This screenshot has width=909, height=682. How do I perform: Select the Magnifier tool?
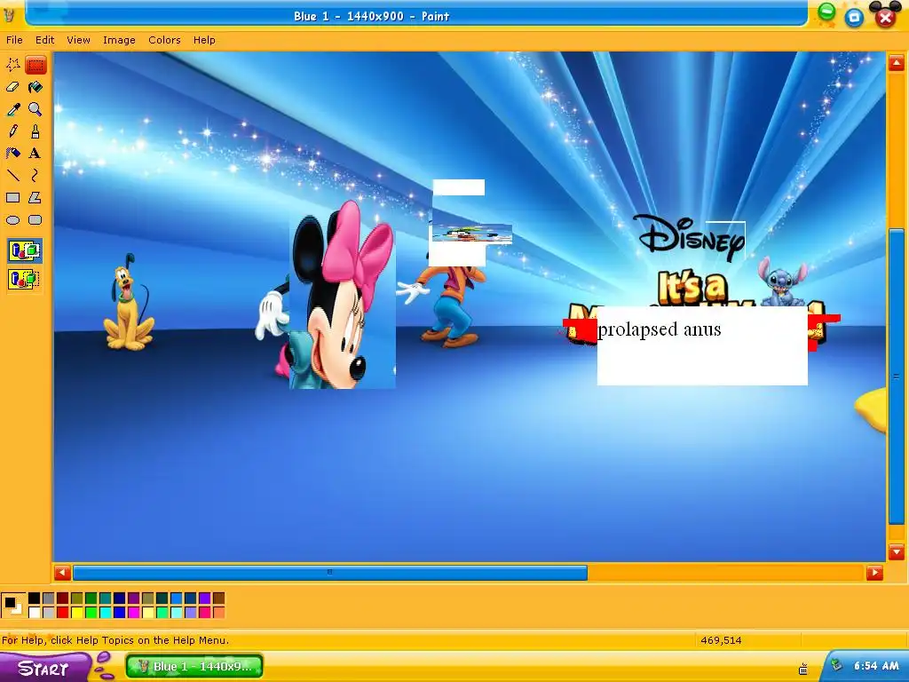click(36, 109)
